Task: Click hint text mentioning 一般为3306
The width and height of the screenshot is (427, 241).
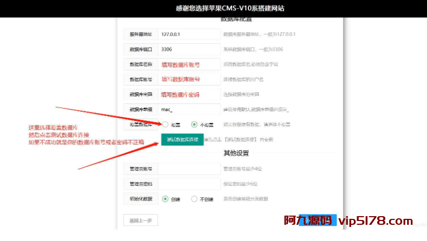Action: [x=253, y=50]
